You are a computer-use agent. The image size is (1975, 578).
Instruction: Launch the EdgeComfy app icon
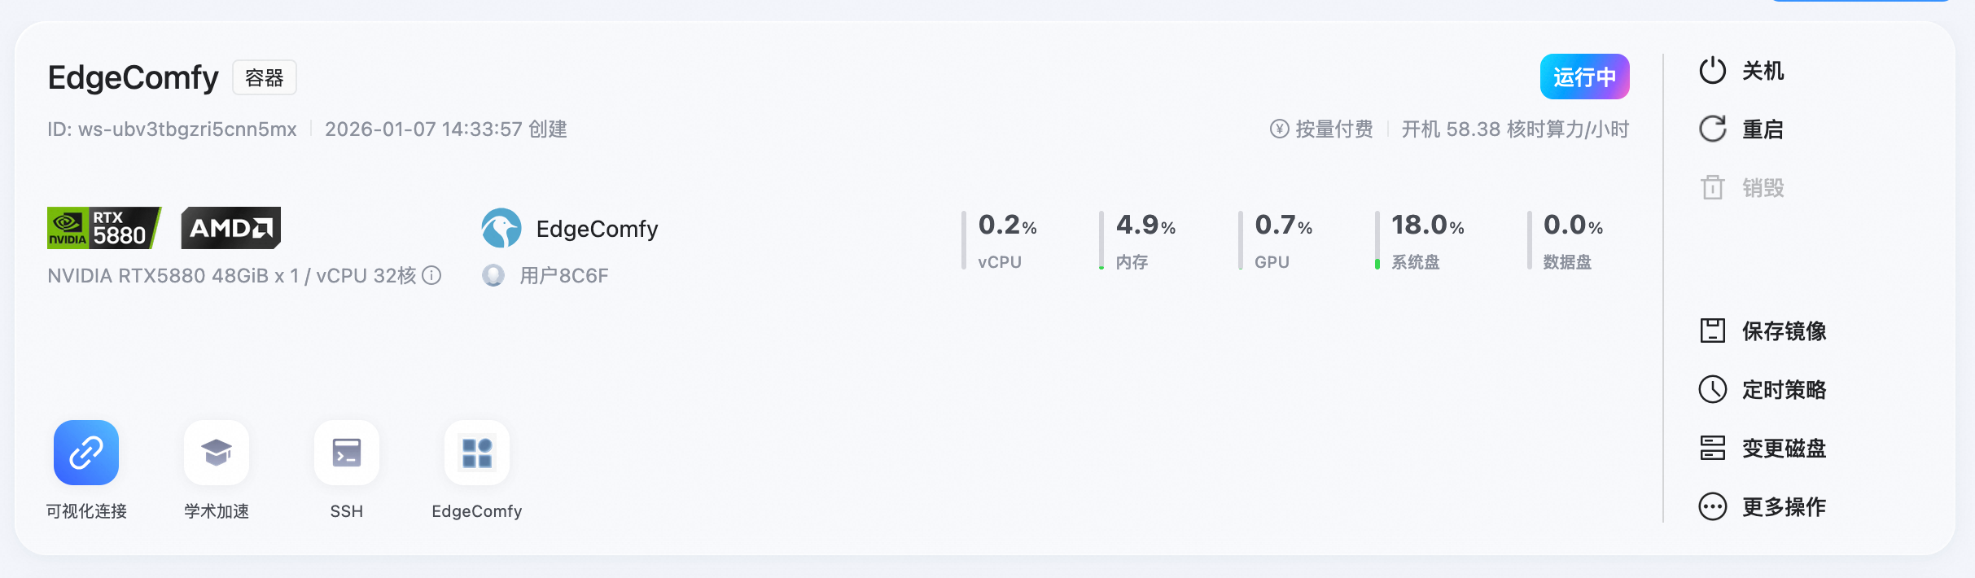coord(478,453)
